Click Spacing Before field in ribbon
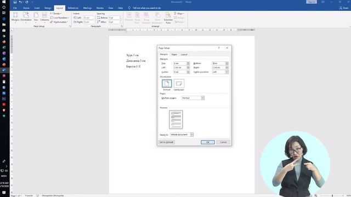Image resolution: width=351 pixels, height=197 pixels. (x=114, y=18)
